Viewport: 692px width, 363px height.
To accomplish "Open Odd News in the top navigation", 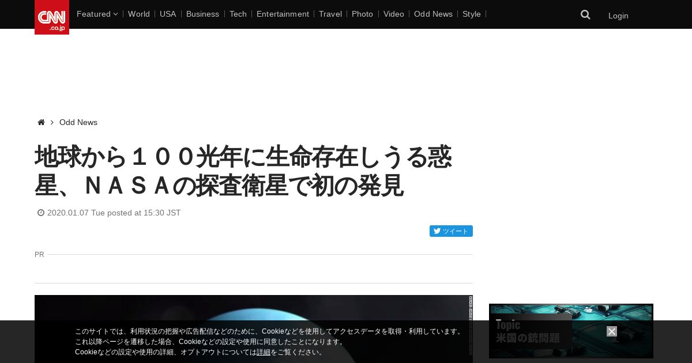I will coord(433,14).
